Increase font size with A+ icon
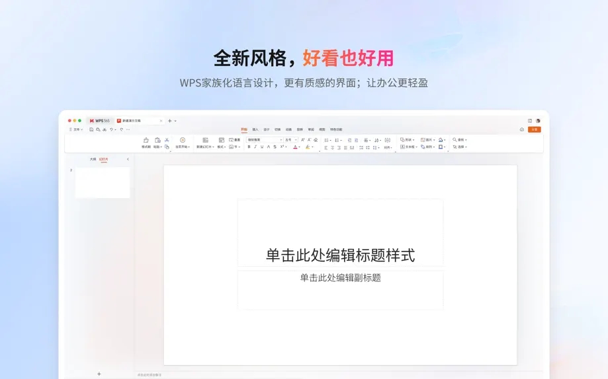 pos(303,140)
